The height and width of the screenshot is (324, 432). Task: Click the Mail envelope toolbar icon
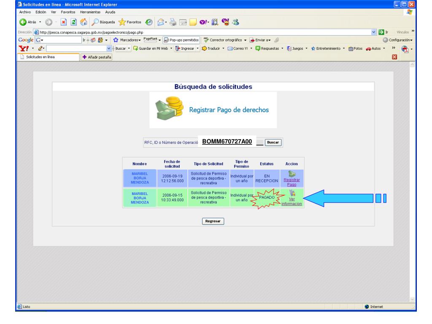161,22
